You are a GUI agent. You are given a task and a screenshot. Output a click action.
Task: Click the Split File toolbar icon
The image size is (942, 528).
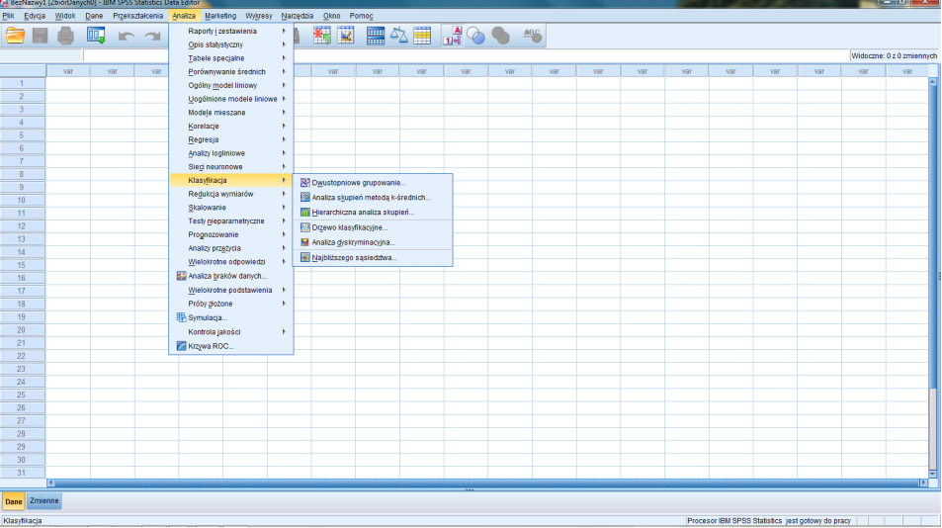pos(376,36)
